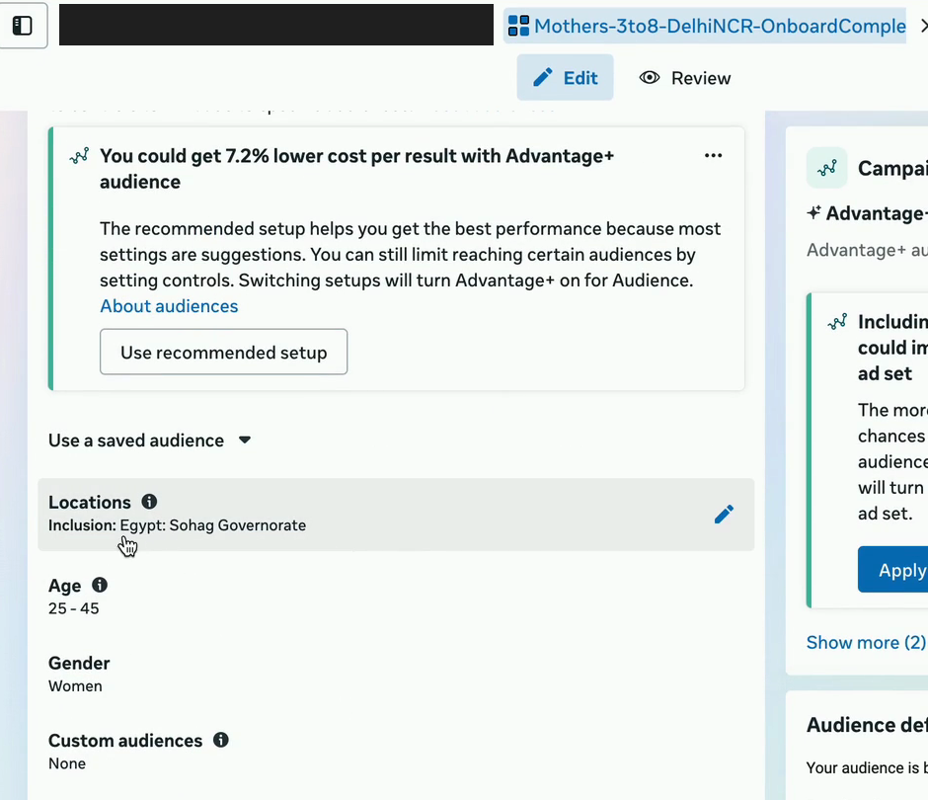Expand the Use a saved audience dropdown
This screenshot has height=800, width=928.
(x=150, y=440)
